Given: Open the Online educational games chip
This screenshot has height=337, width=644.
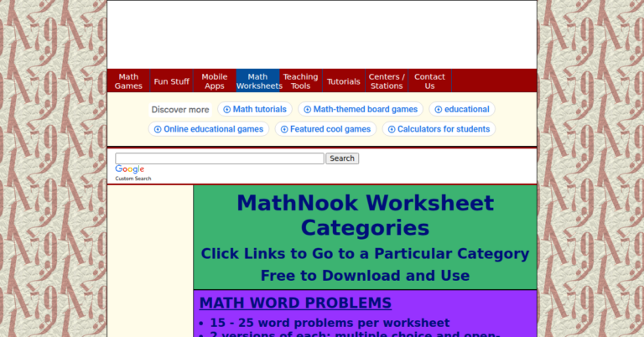Looking at the screenshot, I should pos(209,129).
